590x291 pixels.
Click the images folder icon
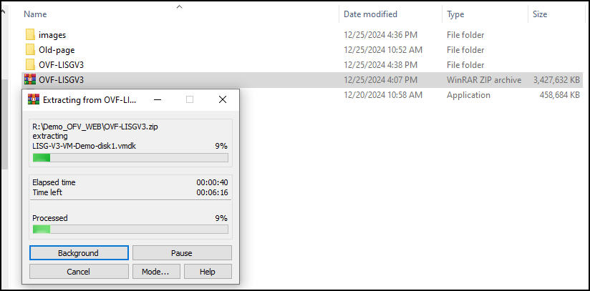(30, 35)
